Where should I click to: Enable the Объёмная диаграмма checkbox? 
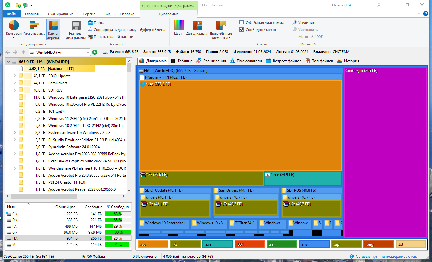(x=242, y=23)
